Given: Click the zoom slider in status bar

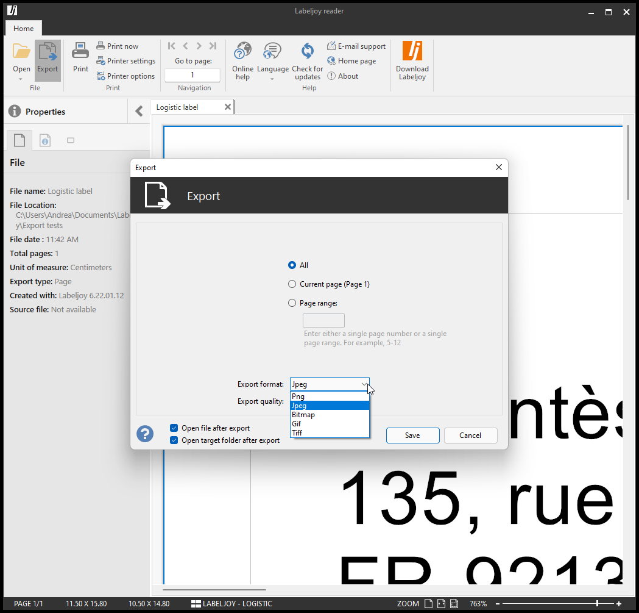Looking at the screenshot, I should (596, 604).
